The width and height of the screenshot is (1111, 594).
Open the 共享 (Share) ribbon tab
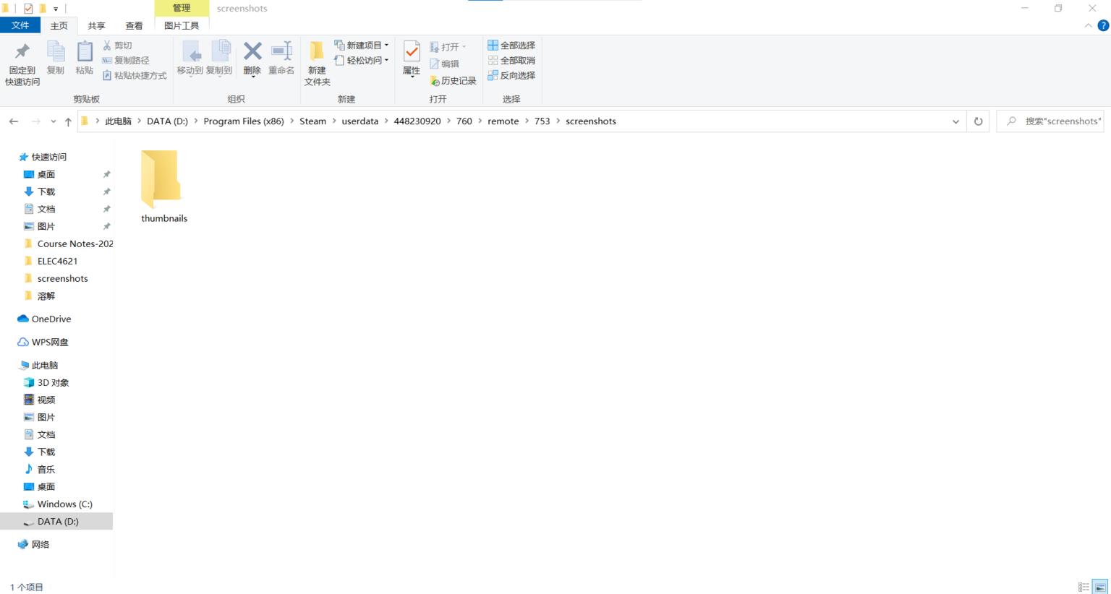click(x=96, y=25)
